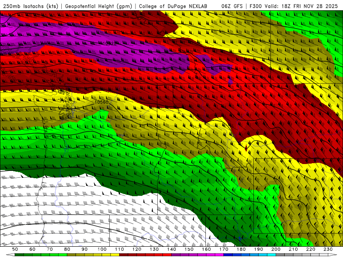The height and width of the screenshot is (257, 343).
Task: Click the 80 knot legend value
Action: [67, 249]
